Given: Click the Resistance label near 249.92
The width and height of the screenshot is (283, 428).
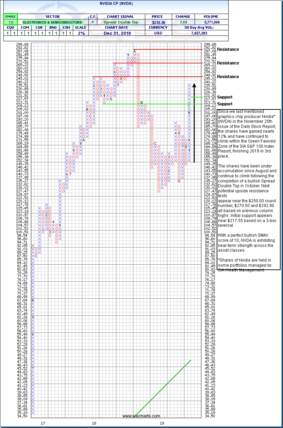Looking at the screenshot, I should pyautogui.click(x=228, y=77).
